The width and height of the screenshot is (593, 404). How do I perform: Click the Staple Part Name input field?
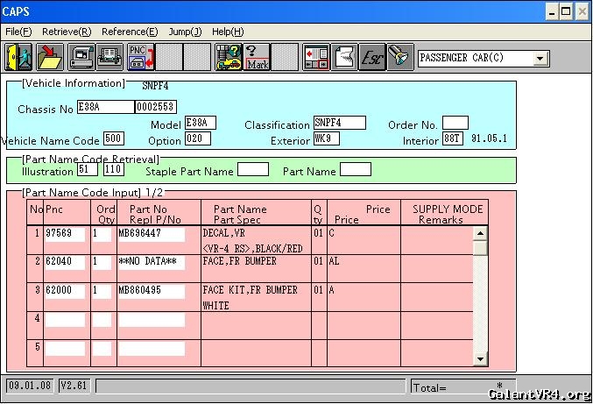click(253, 170)
